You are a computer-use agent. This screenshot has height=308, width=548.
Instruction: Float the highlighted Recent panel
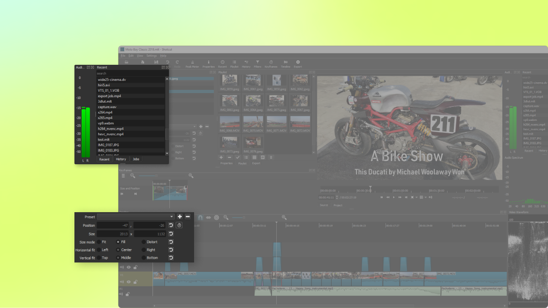tap(163, 67)
